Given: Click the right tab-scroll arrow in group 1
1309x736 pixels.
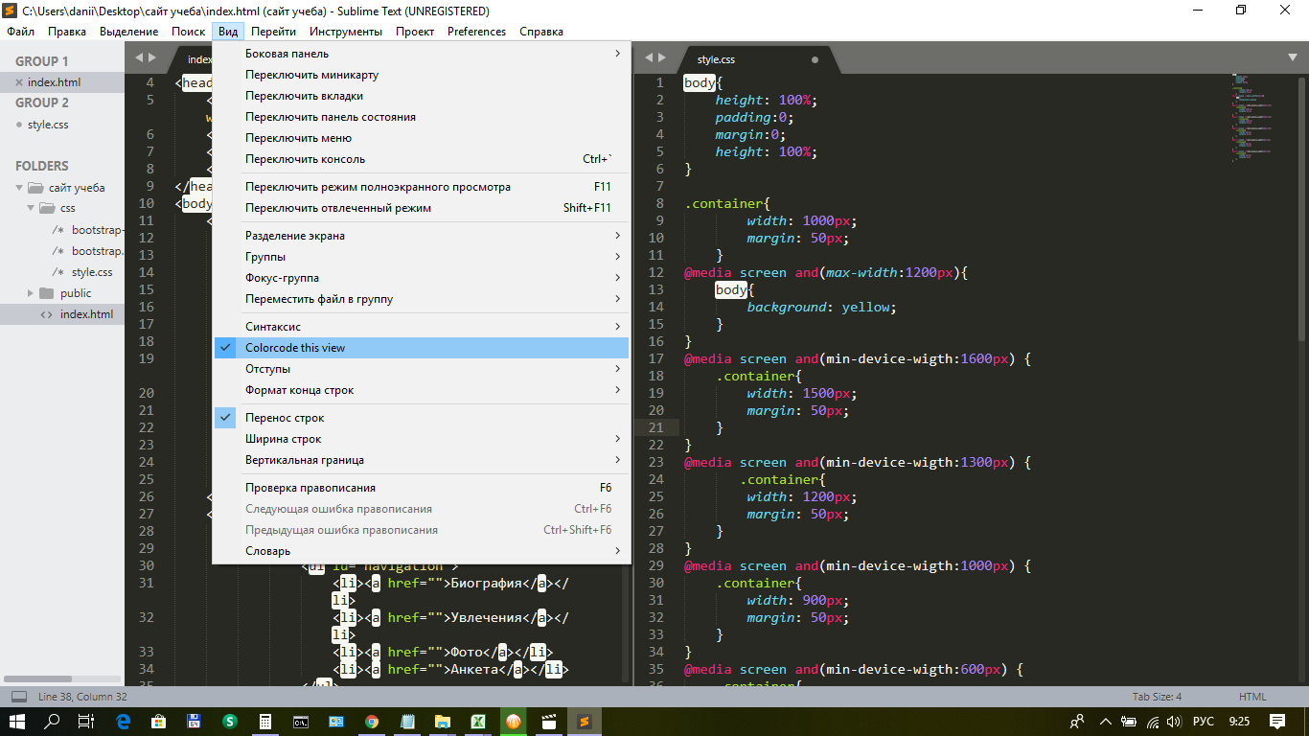Looking at the screenshot, I should 151,57.
